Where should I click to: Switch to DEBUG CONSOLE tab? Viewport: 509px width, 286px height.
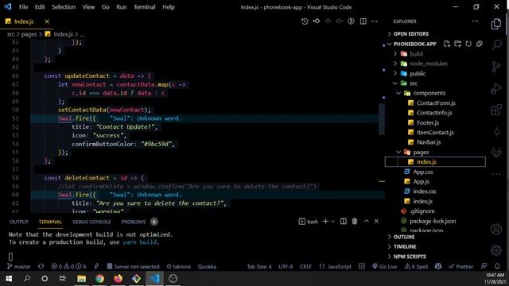coord(91,222)
